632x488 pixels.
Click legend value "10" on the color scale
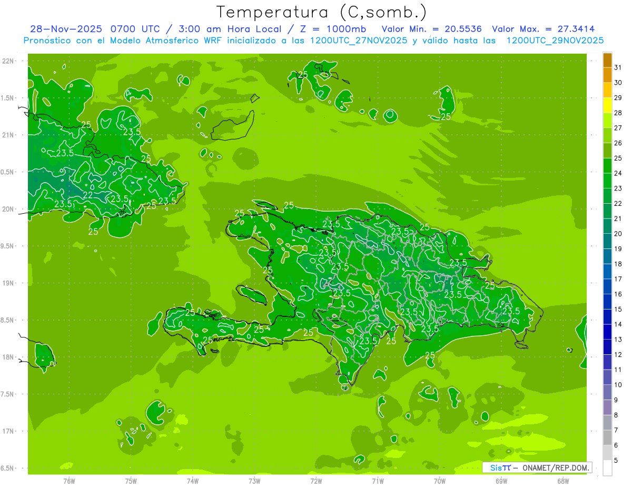[618, 385]
